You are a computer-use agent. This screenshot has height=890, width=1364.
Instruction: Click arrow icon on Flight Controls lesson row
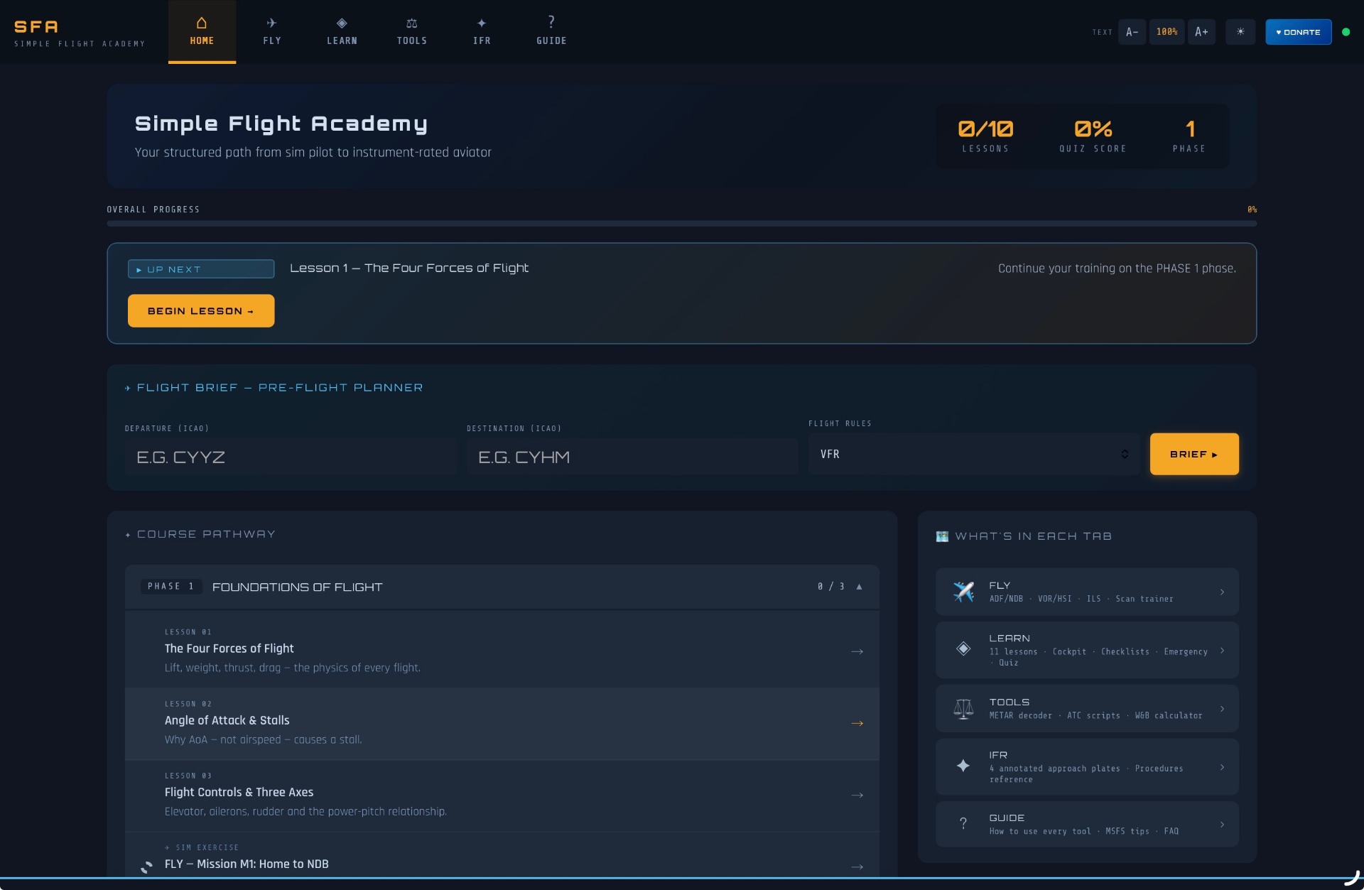857,795
